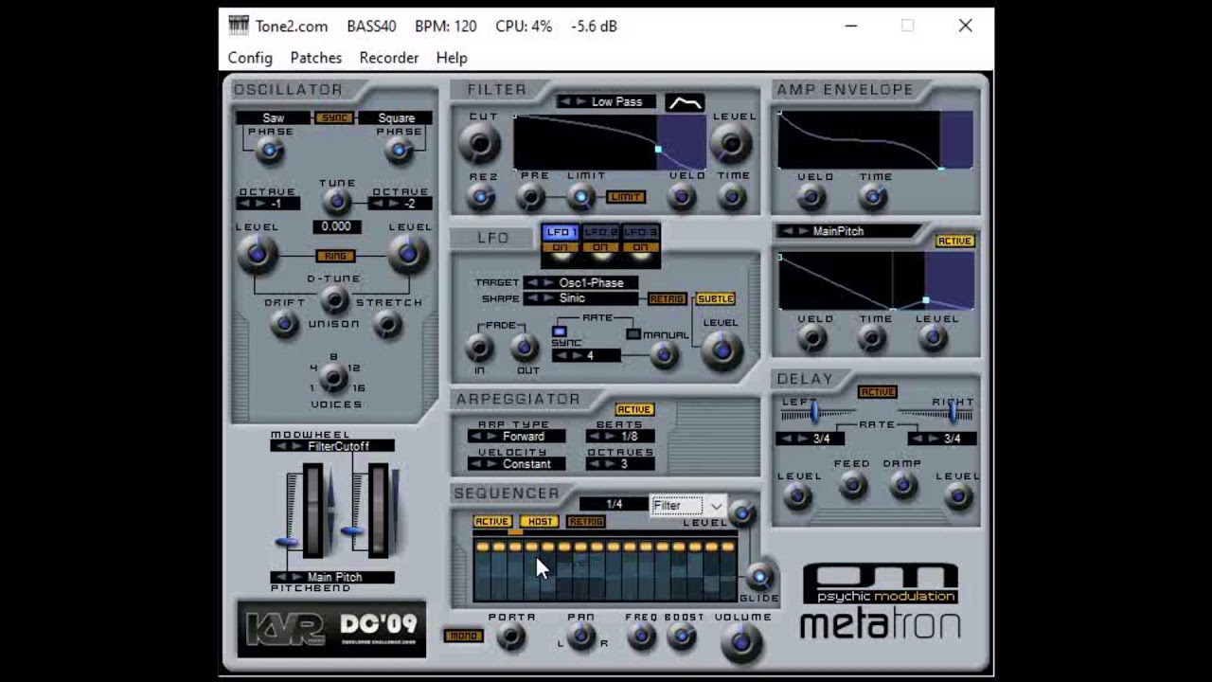Click left arrow of delay Left rate 3/4
1212x682 pixels.
[x=785, y=439]
